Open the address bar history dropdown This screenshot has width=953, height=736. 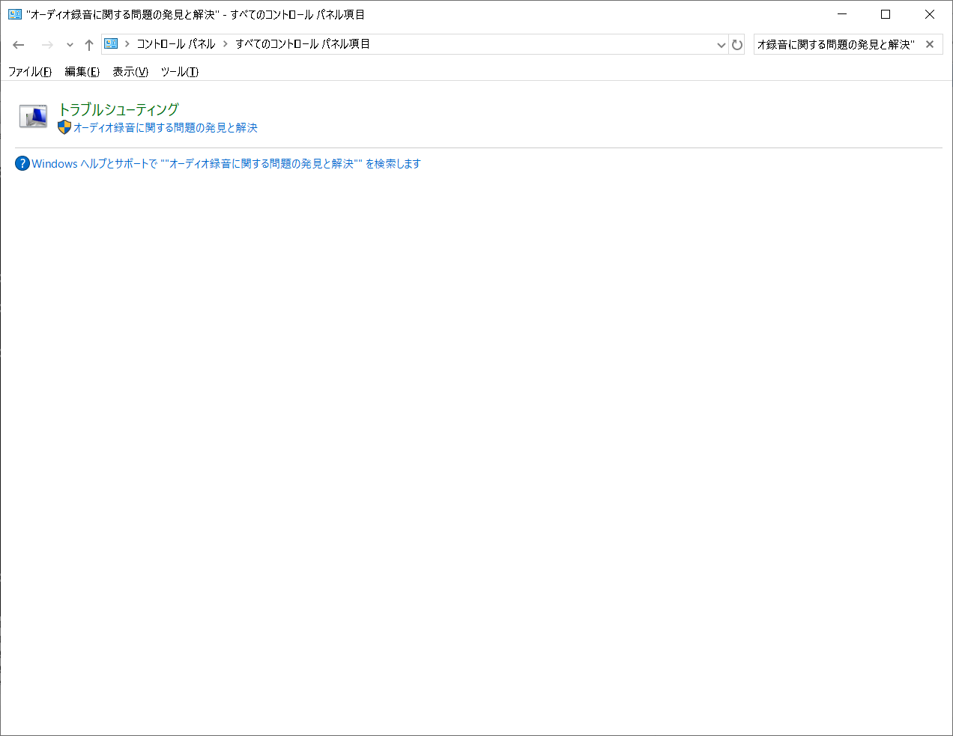721,44
